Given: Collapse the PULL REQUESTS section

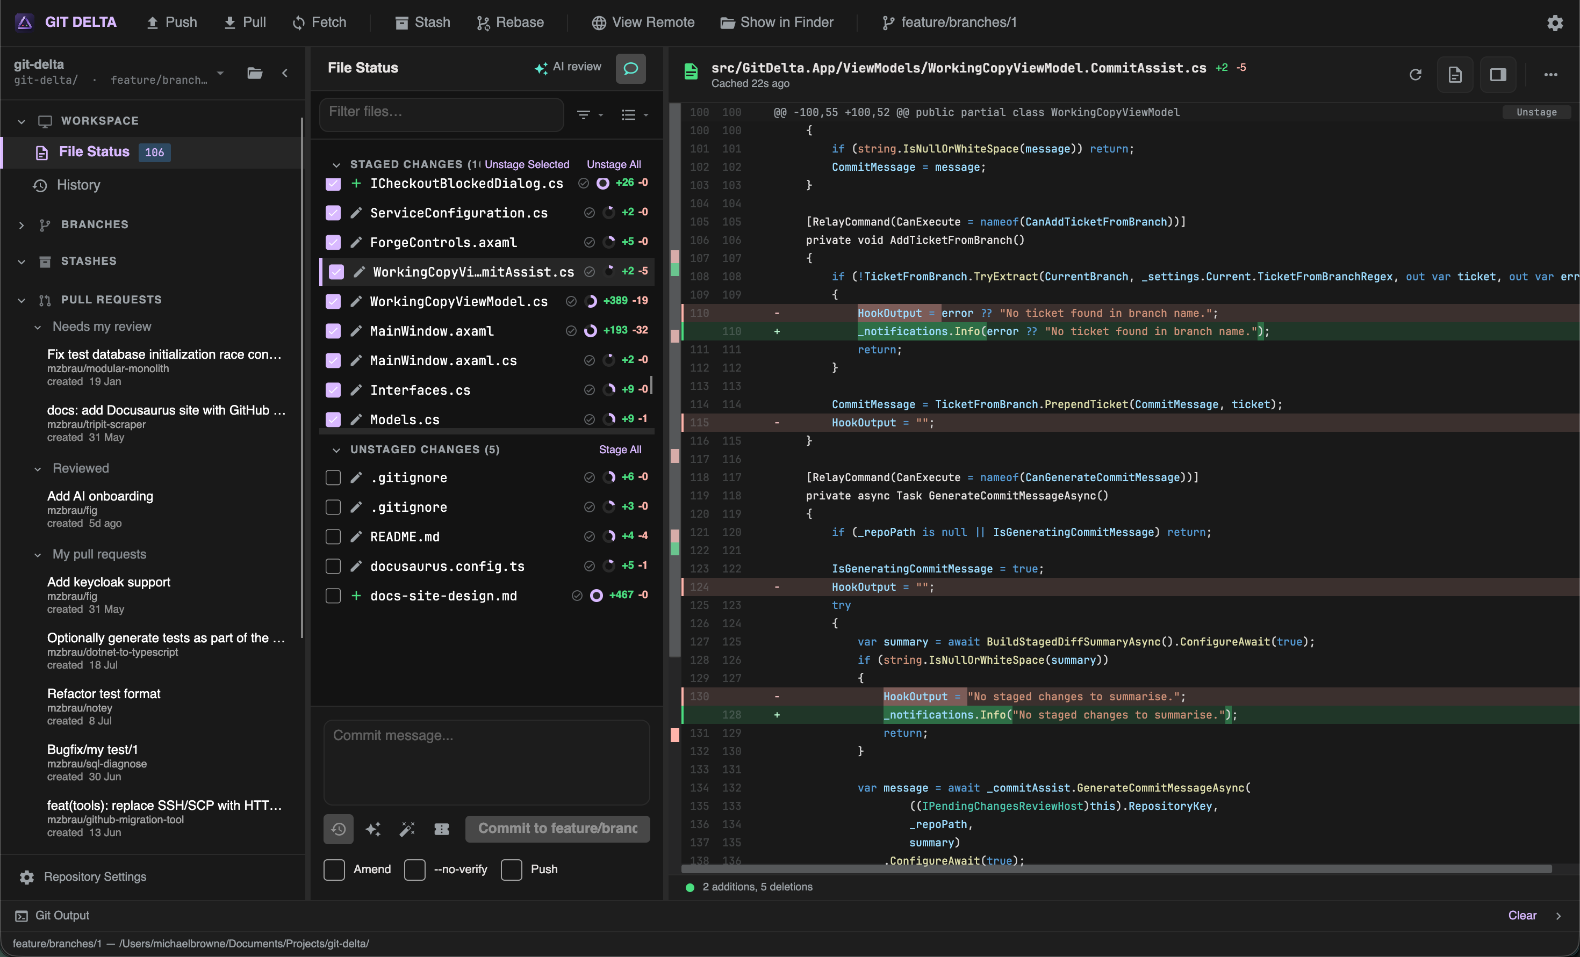Looking at the screenshot, I should (x=22, y=300).
